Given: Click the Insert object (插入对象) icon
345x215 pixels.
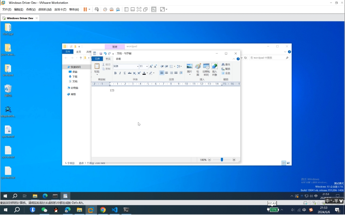Looking at the screenshot, I should pos(215,68).
